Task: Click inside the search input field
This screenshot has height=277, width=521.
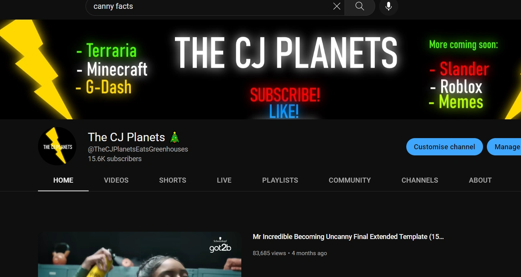Action: click(211, 6)
